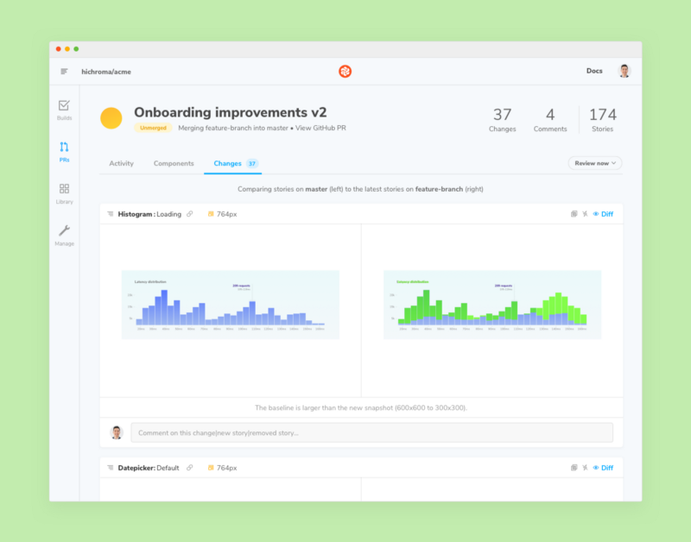Switch to the Activity tab
Viewport: 691px width, 542px height.
tap(121, 163)
